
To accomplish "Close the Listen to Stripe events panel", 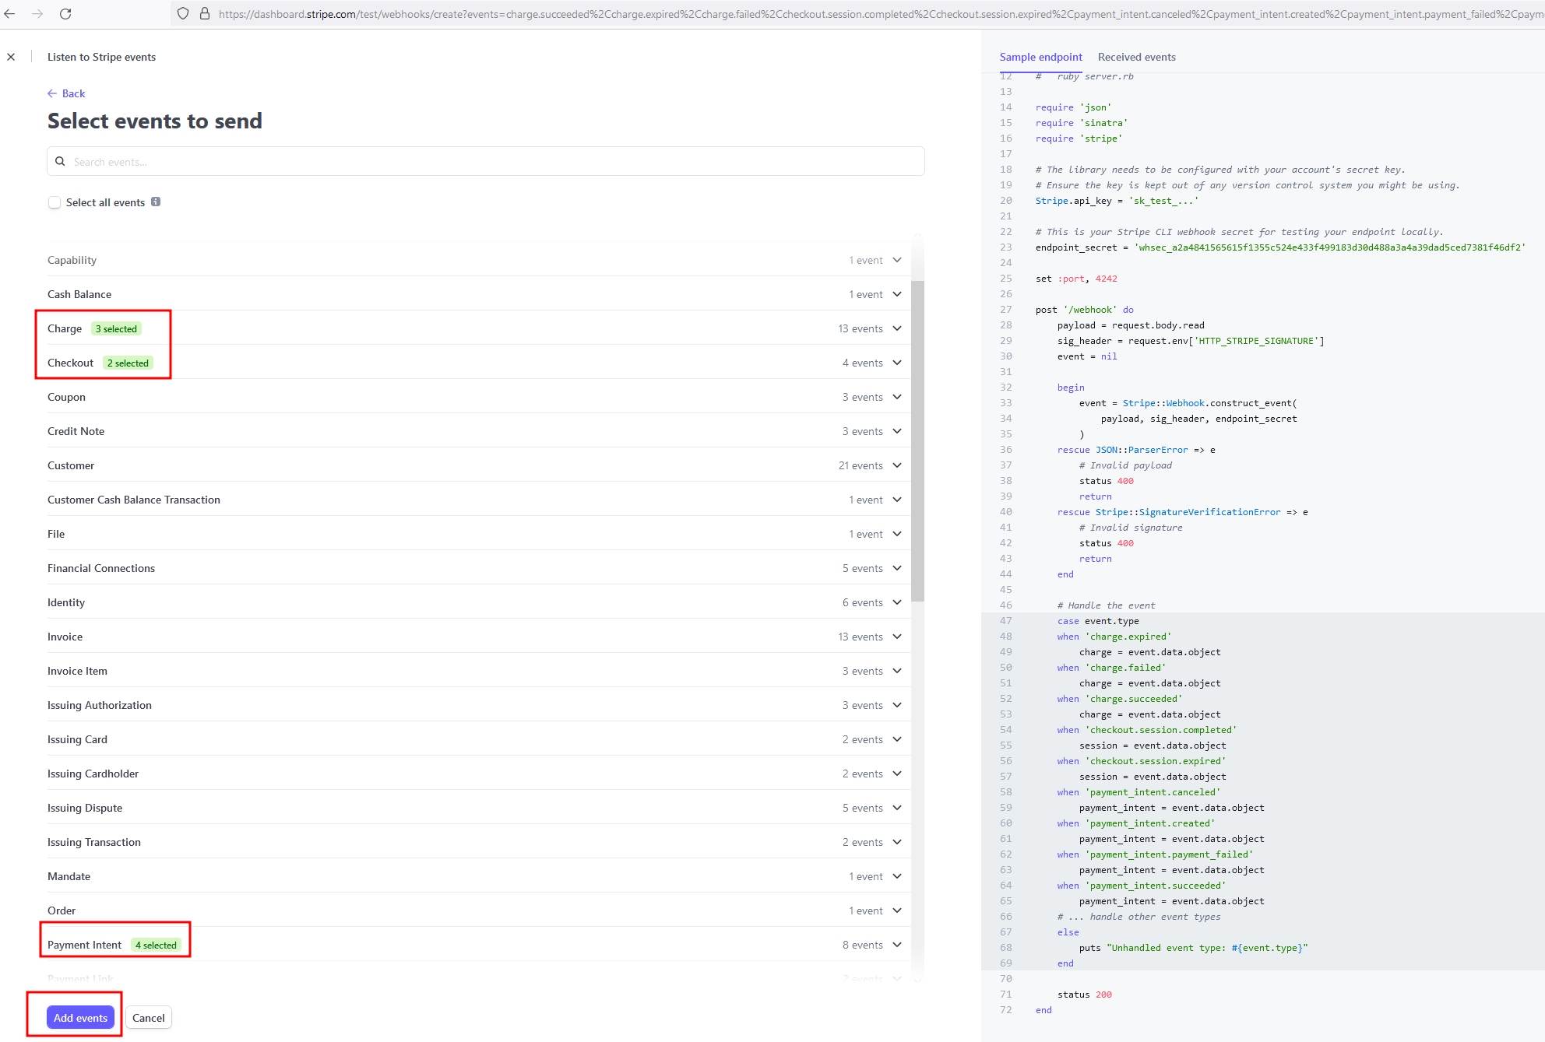I will (11, 57).
